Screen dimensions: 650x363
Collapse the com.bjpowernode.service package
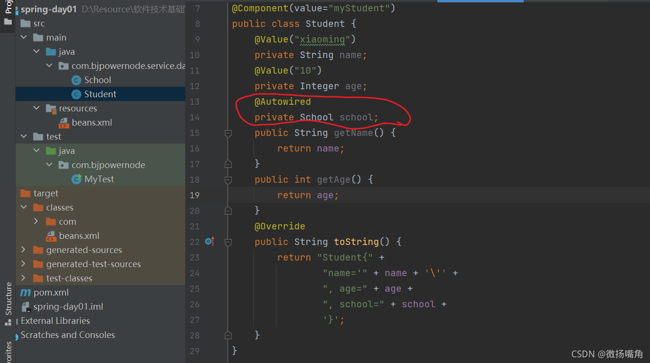[49, 66]
